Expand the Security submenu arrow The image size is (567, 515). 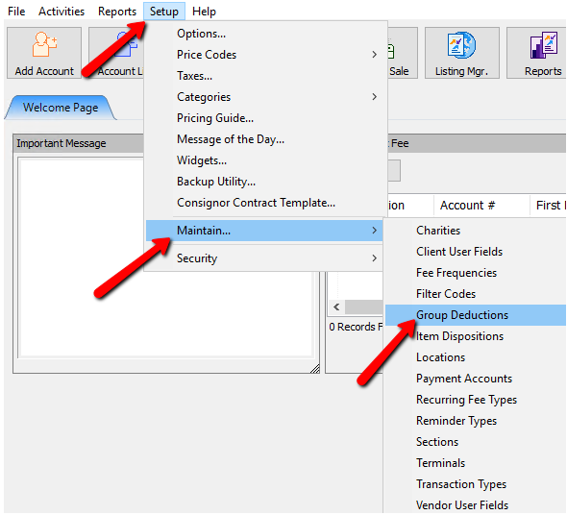(374, 258)
